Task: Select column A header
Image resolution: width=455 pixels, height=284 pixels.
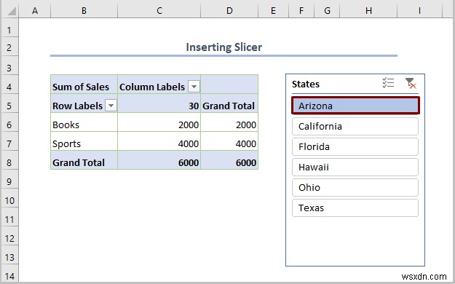Action: point(35,11)
